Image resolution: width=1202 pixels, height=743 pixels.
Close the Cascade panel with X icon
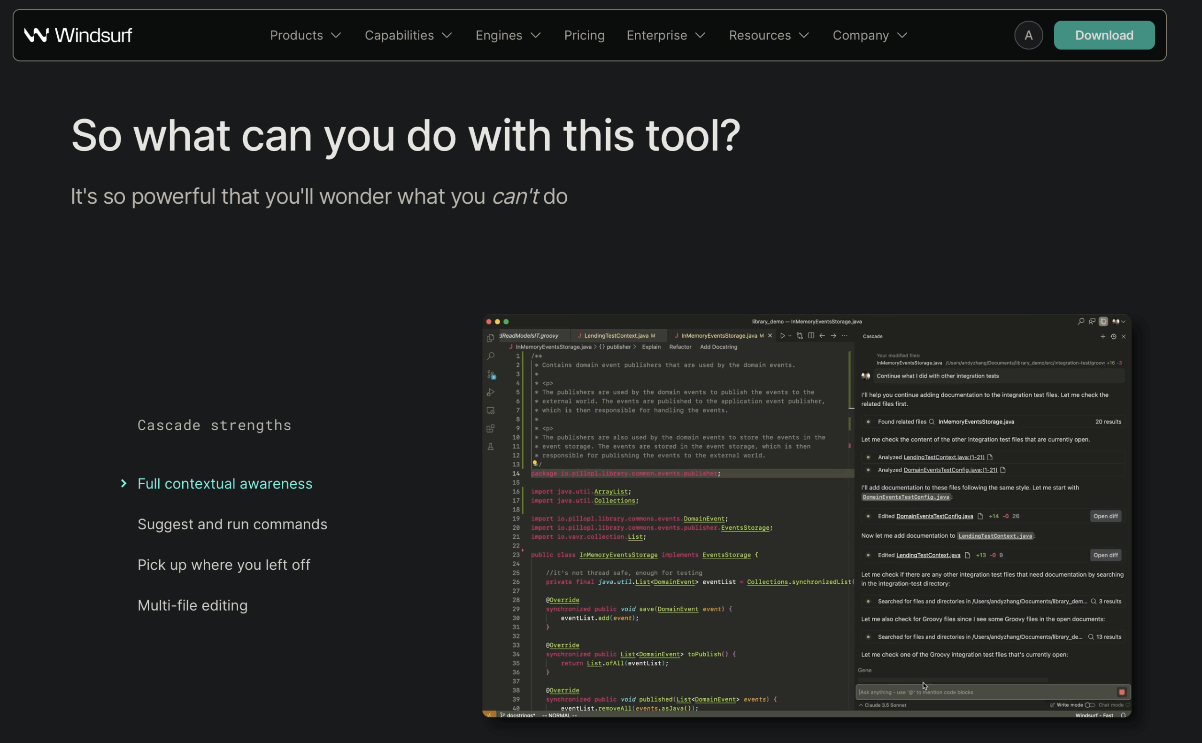coord(1124,337)
